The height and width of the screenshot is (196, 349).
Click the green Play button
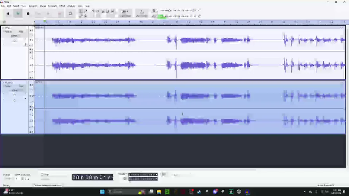click(x=18, y=14)
